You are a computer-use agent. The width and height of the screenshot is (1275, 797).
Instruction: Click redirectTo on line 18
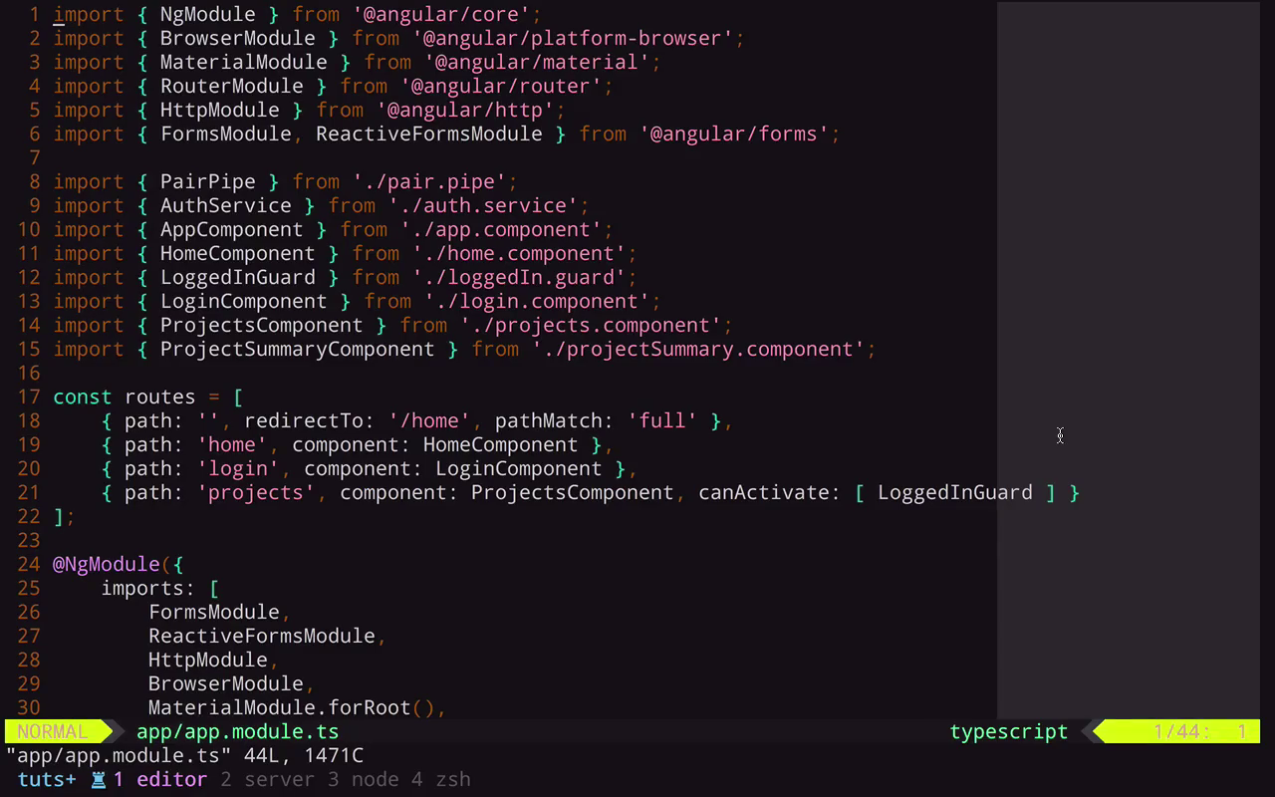(304, 420)
